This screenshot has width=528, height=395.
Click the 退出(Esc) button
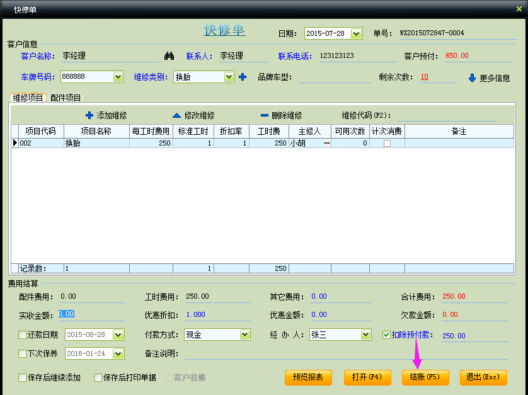click(x=483, y=377)
